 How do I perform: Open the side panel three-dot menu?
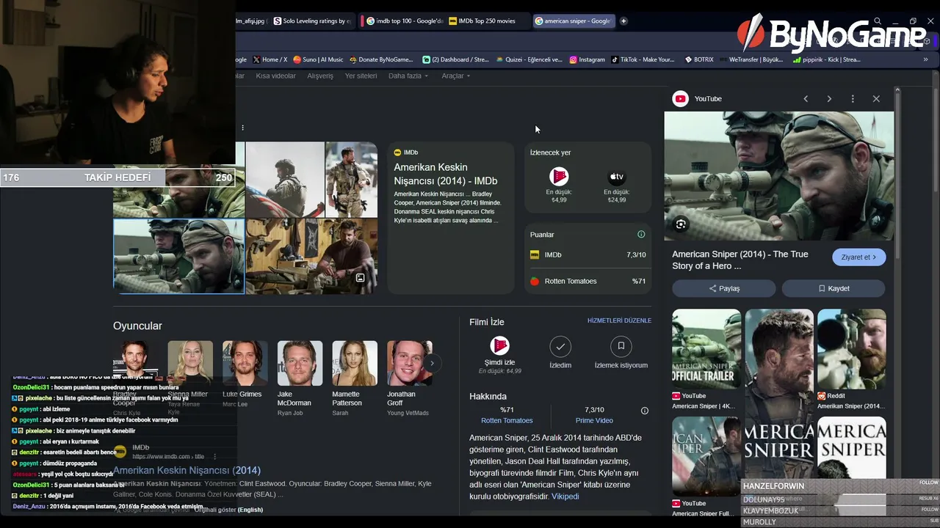click(x=853, y=99)
